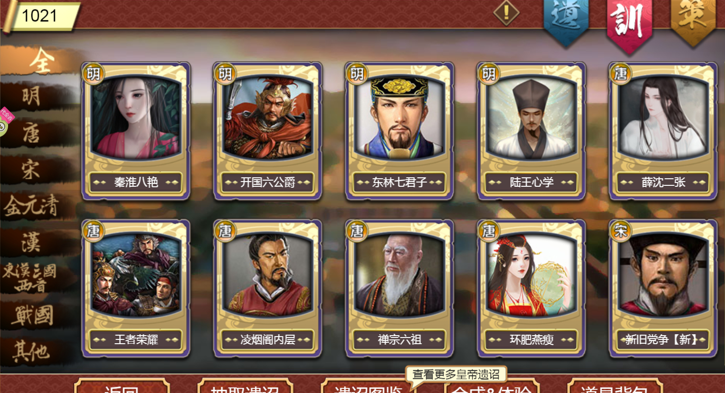
Task: Select the 全 category tab
Action: click(x=42, y=61)
